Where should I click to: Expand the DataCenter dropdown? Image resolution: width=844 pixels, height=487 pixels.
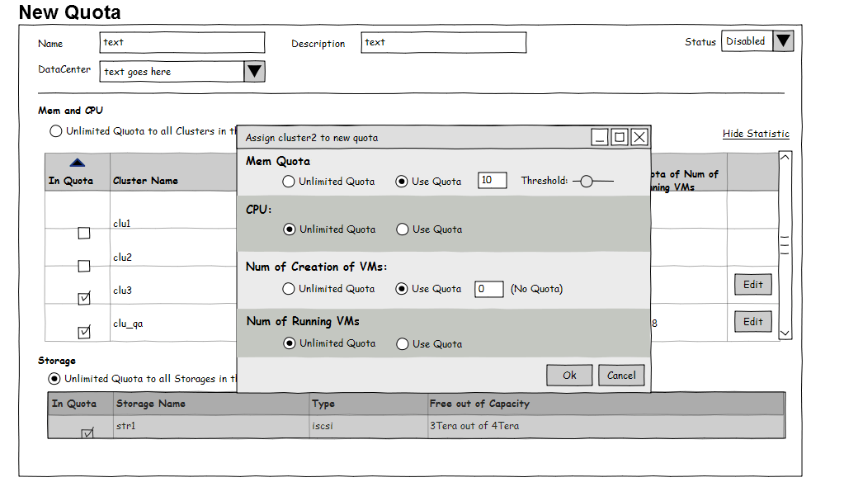[x=254, y=72]
